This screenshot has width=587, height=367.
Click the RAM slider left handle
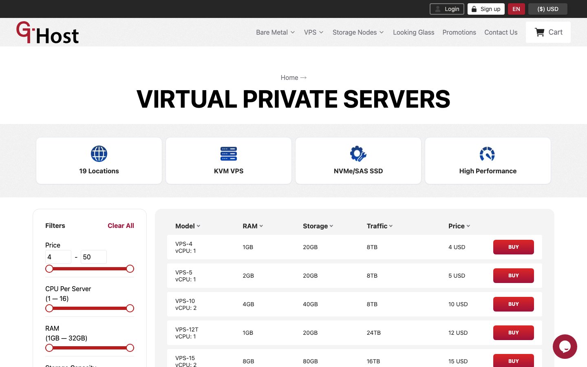click(49, 348)
